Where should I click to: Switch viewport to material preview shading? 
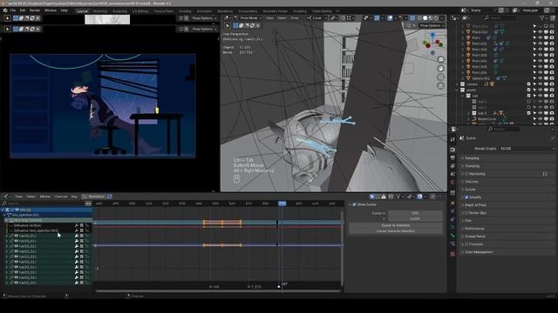(431, 17)
